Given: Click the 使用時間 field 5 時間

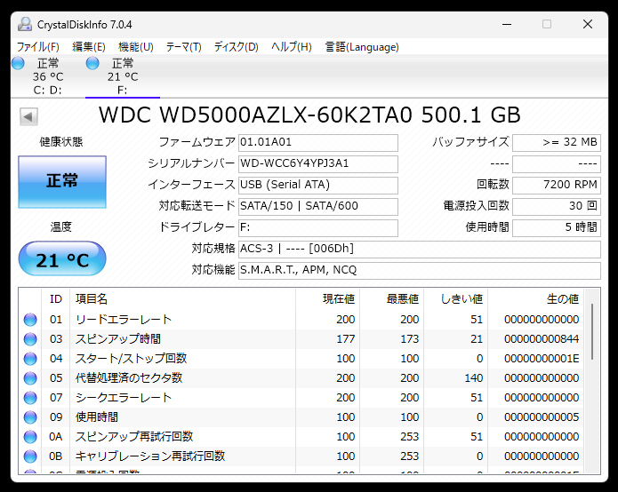Looking at the screenshot, I should coord(557,227).
